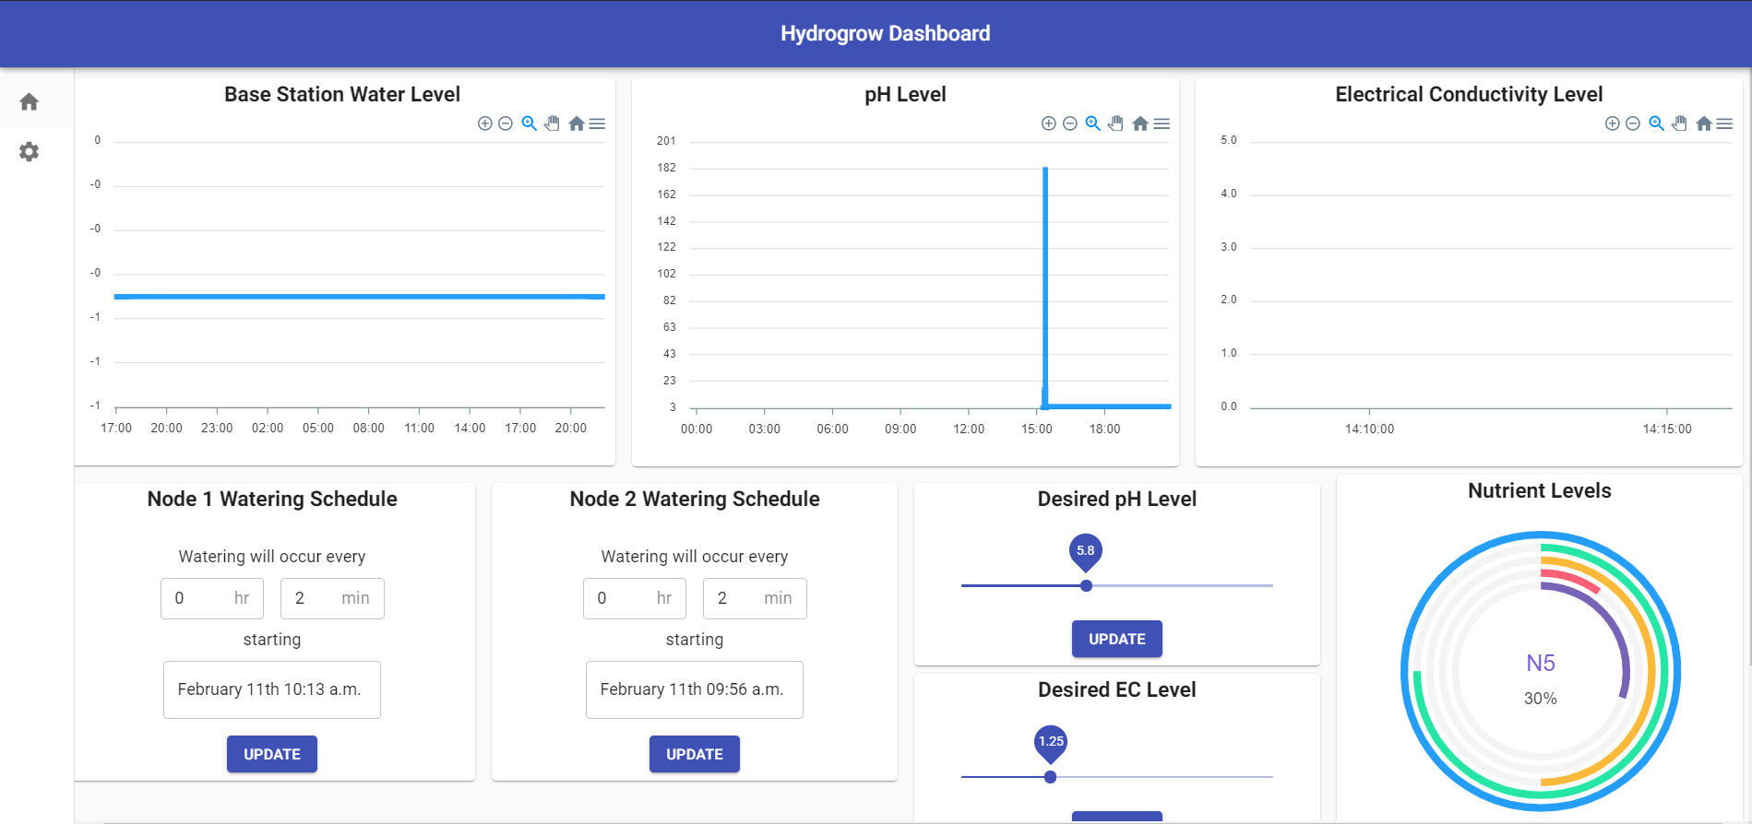Select panning hand tool on pH Level chart

(1116, 124)
